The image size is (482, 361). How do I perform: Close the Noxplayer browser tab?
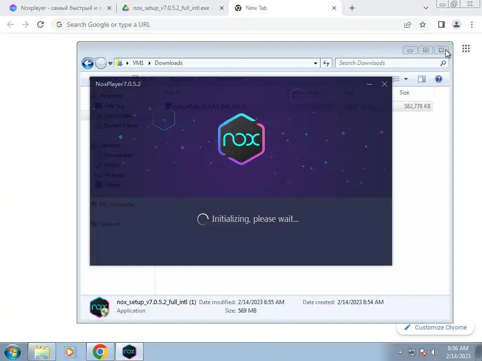click(x=109, y=8)
